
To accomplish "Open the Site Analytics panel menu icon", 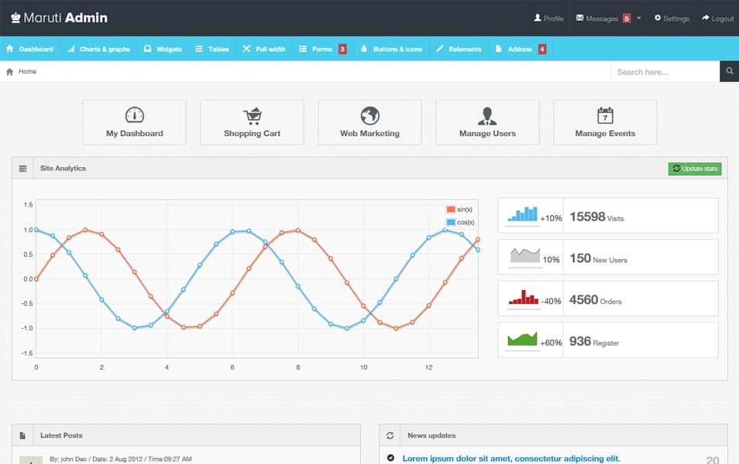I will 23,168.
